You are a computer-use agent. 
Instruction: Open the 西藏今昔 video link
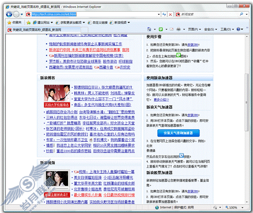click(106, 67)
